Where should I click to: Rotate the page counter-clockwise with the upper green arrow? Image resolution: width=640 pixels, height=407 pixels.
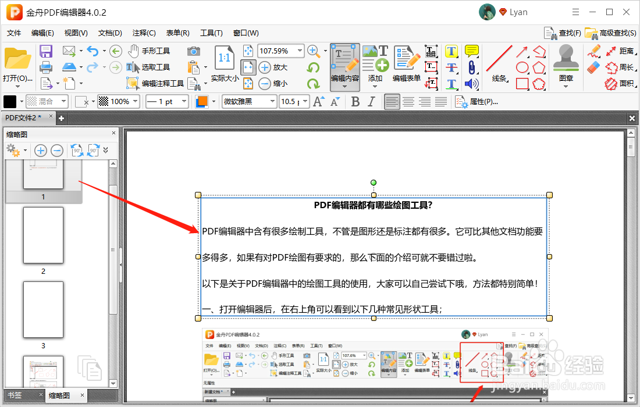[313, 67]
